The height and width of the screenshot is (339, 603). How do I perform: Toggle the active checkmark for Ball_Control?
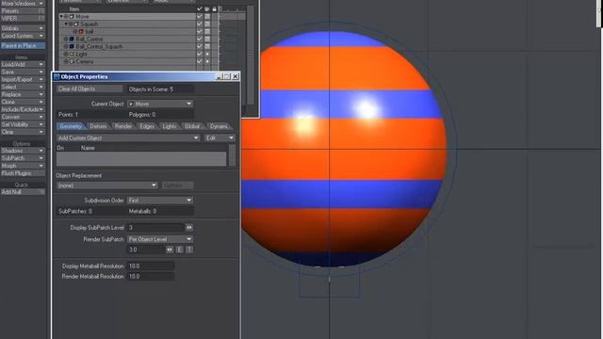tap(199, 39)
